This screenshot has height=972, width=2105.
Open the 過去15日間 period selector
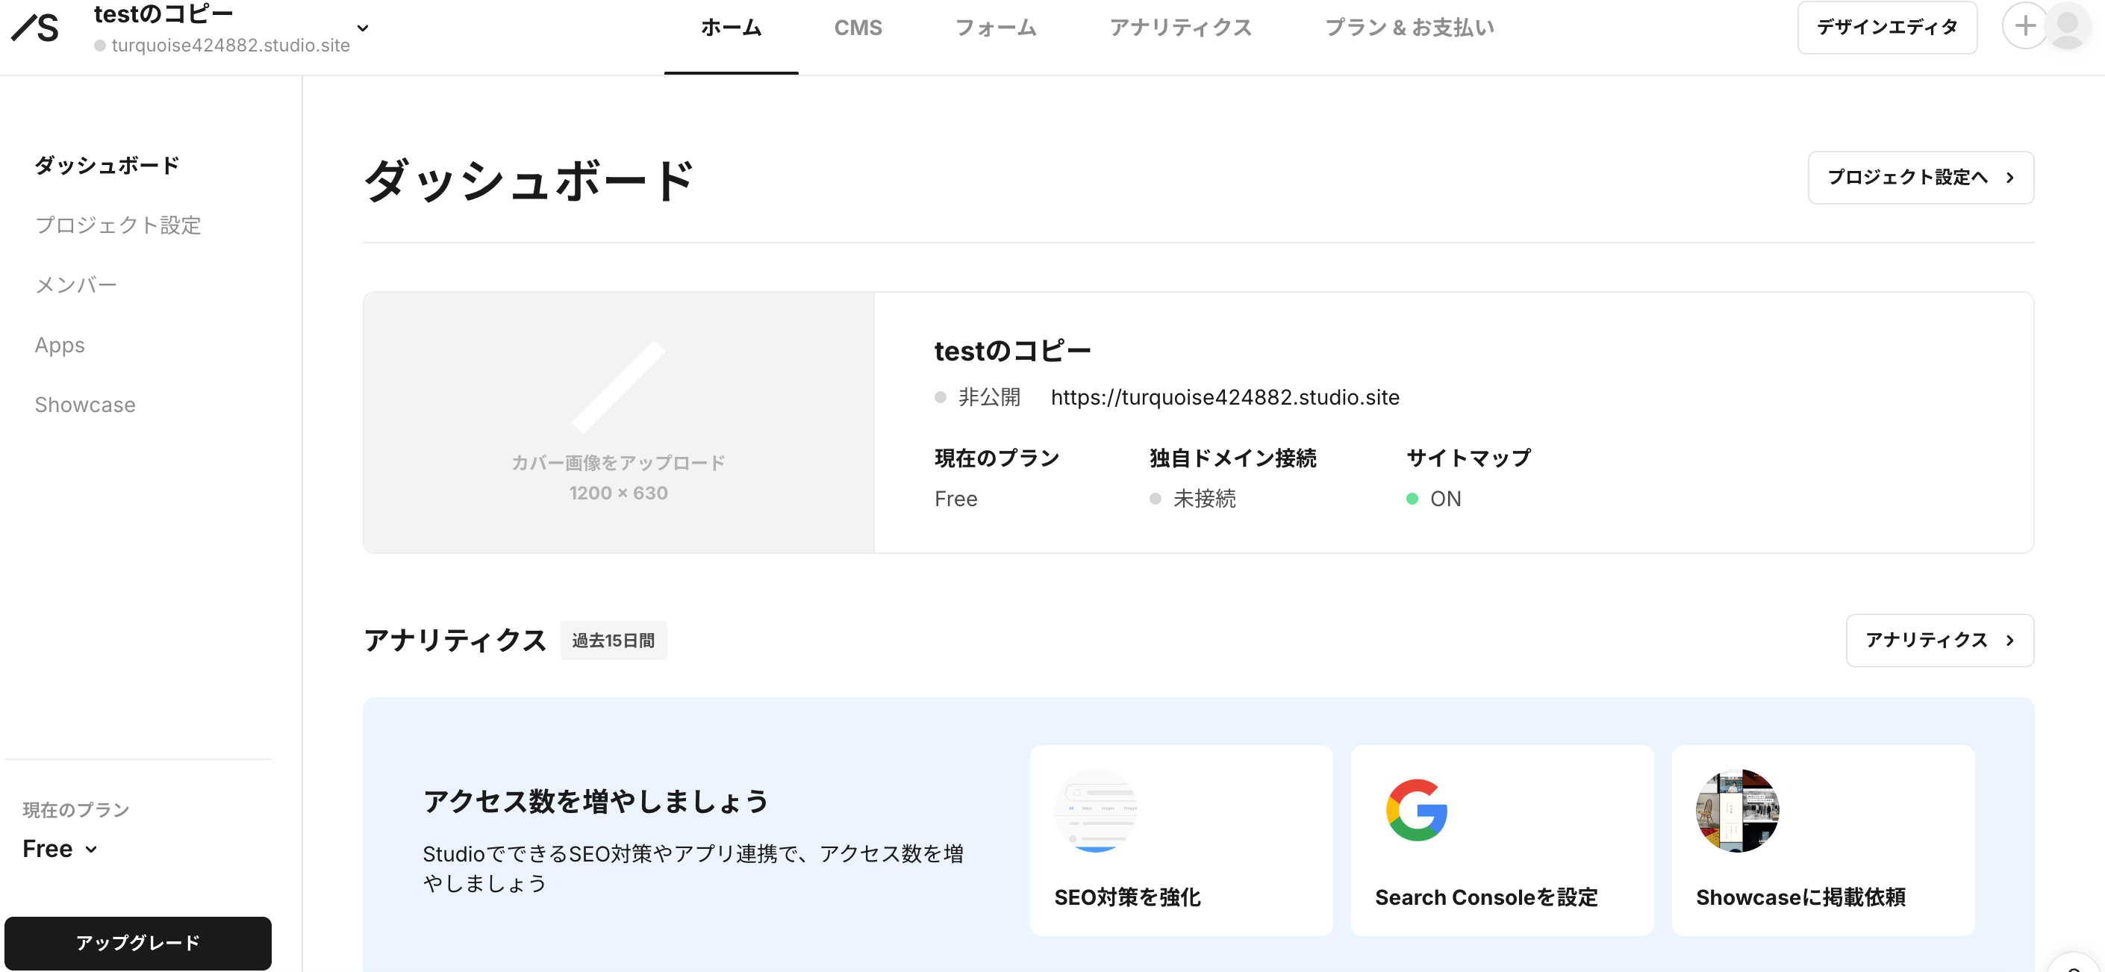pos(614,640)
